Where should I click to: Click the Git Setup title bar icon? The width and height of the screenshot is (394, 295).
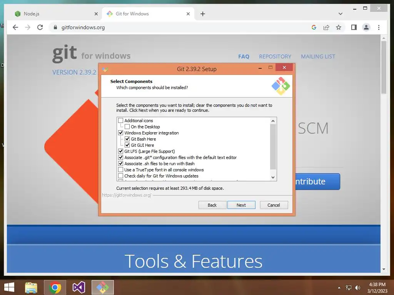coord(105,70)
